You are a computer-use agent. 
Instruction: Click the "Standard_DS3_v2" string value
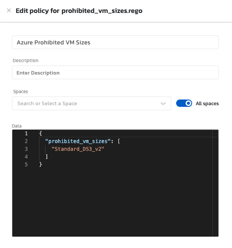click(x=78, y=149)
